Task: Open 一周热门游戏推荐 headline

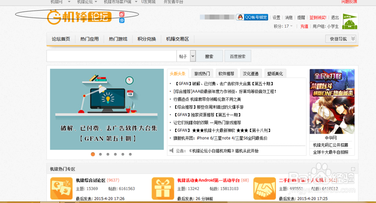Action: click(x=207, y=123)
